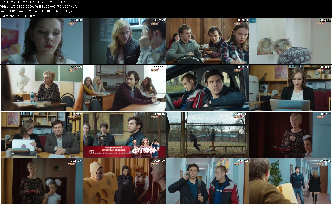Click the 16+ age rating badge

tap(92, 152)
